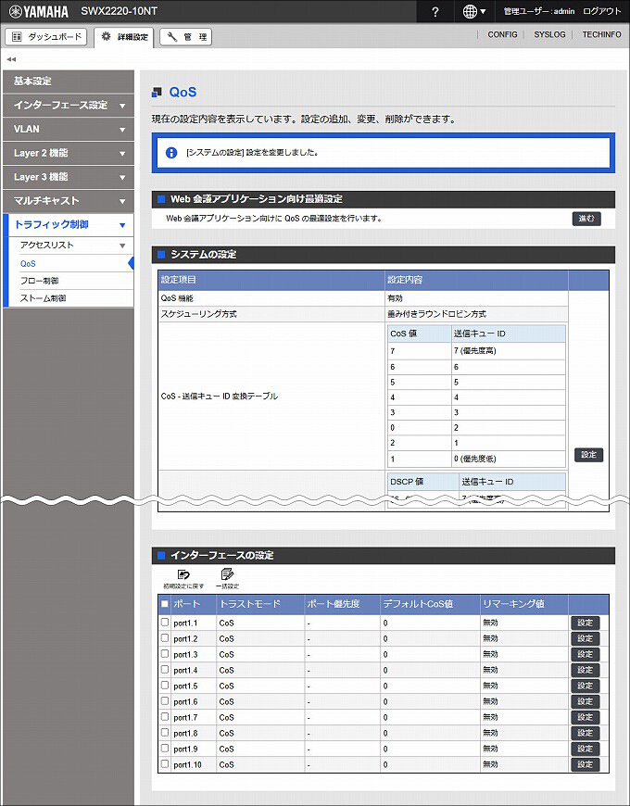630x806 pixels.
Task: Switch to the ダッシュボード tab
Action: point(46,36)
